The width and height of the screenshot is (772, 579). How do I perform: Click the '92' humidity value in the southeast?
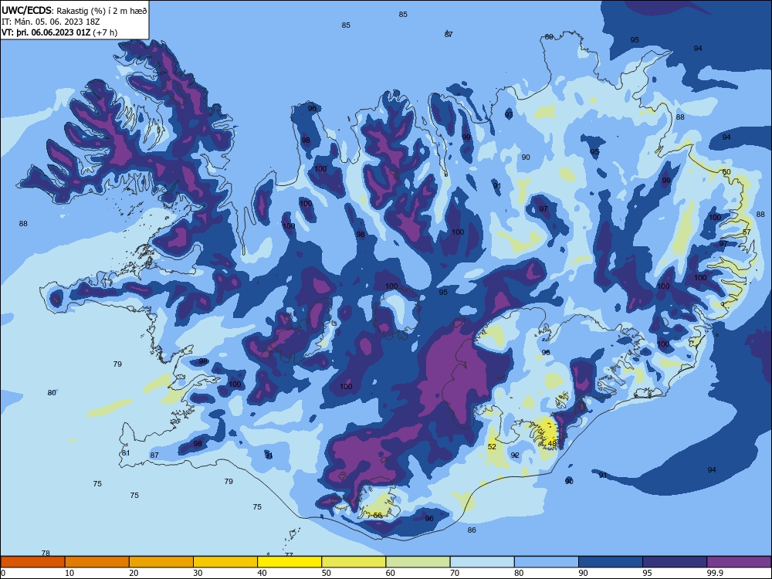coord(515,455)
